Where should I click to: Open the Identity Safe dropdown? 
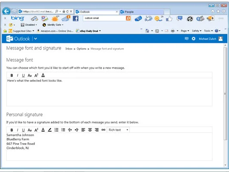(x=53, y=25)
